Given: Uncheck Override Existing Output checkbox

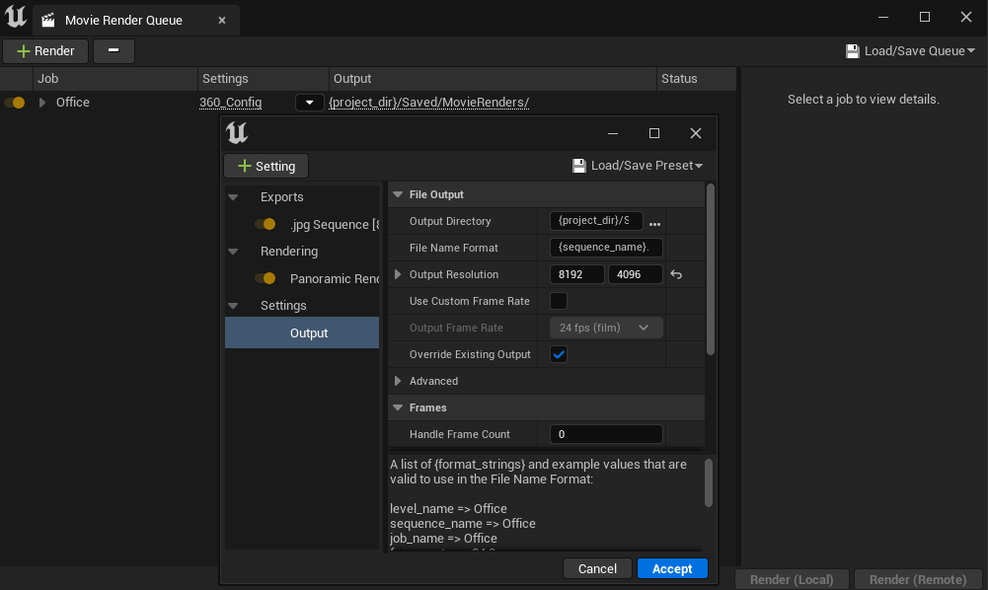Looking at the screenshot, I should coord(559,354).
